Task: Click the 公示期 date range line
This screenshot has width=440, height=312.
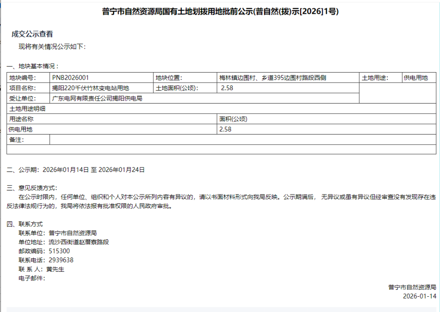Action: [x=76, y=170]
